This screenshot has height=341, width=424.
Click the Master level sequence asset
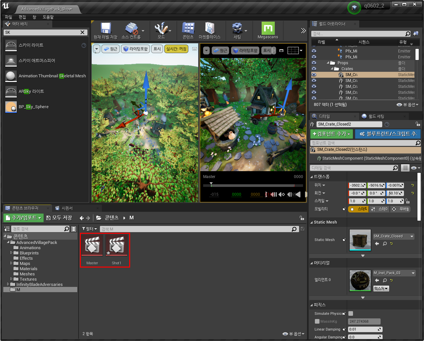click(92, 249)
